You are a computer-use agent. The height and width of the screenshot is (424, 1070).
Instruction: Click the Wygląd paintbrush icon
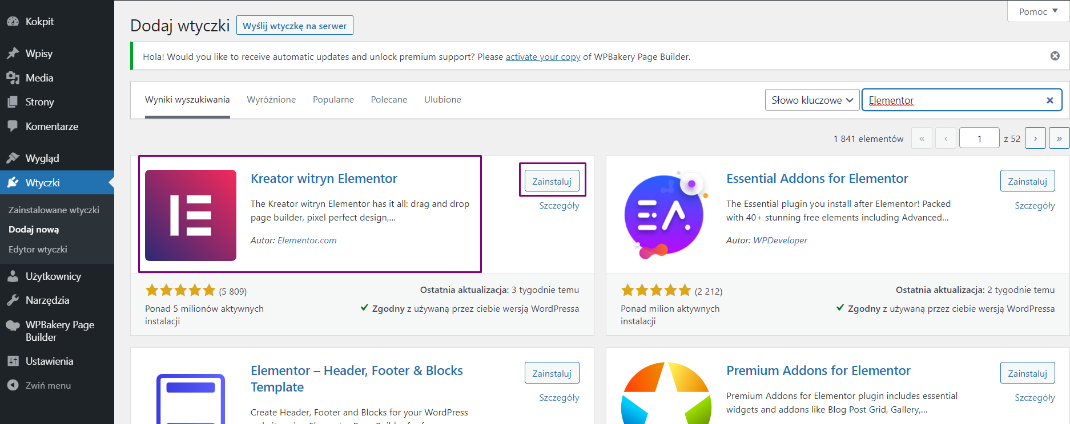pos(13,158)
